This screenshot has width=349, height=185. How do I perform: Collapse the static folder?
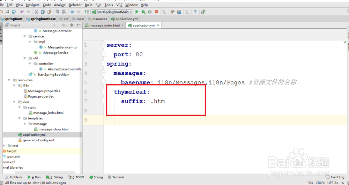[19, 107]
